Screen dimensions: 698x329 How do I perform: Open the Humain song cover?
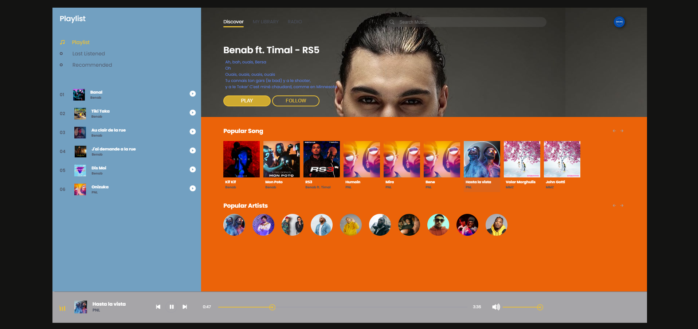point(362,159)
